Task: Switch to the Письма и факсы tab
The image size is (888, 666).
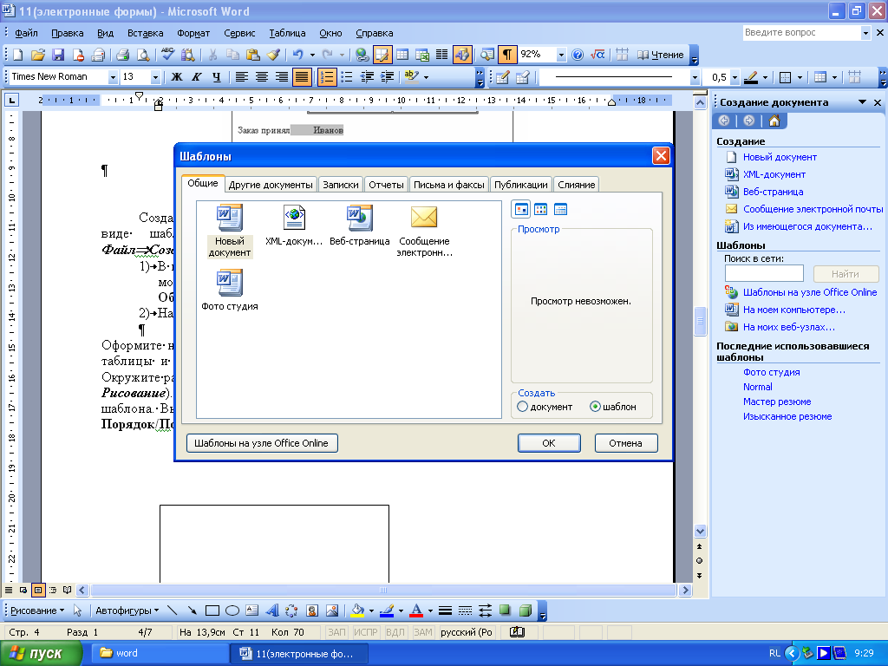Action: 448,185
